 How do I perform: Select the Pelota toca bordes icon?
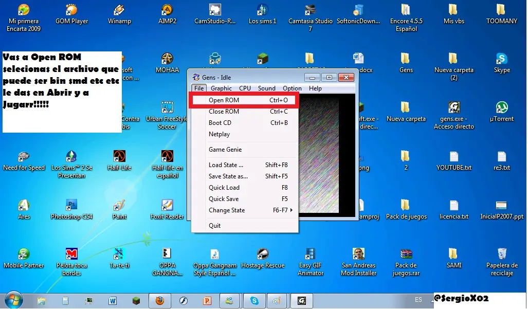[71, 262]
